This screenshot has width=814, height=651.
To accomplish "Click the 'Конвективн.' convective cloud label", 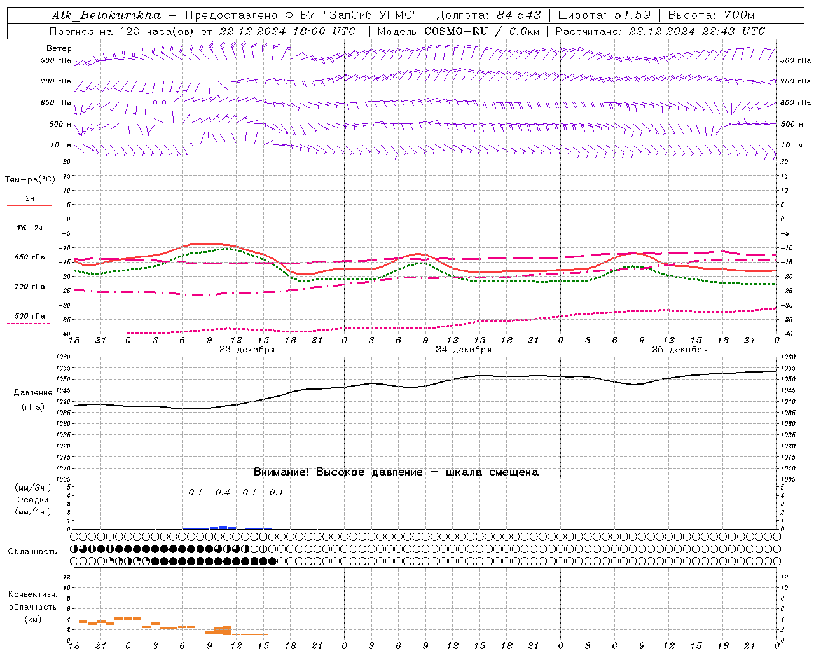I will tap(32, 594).
